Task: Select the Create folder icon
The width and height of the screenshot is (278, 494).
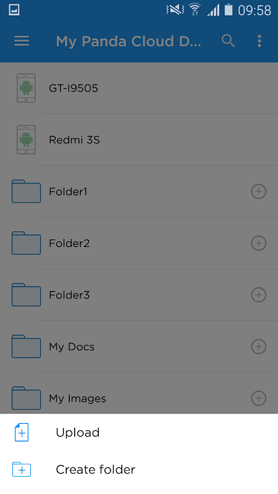Action: (x=22, y=469)
